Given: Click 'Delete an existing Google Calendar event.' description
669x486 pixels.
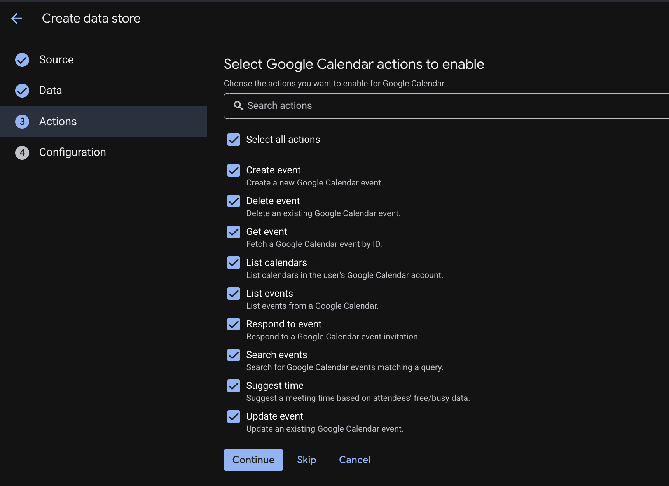Looking at the screenshot, I should (323, 213).
